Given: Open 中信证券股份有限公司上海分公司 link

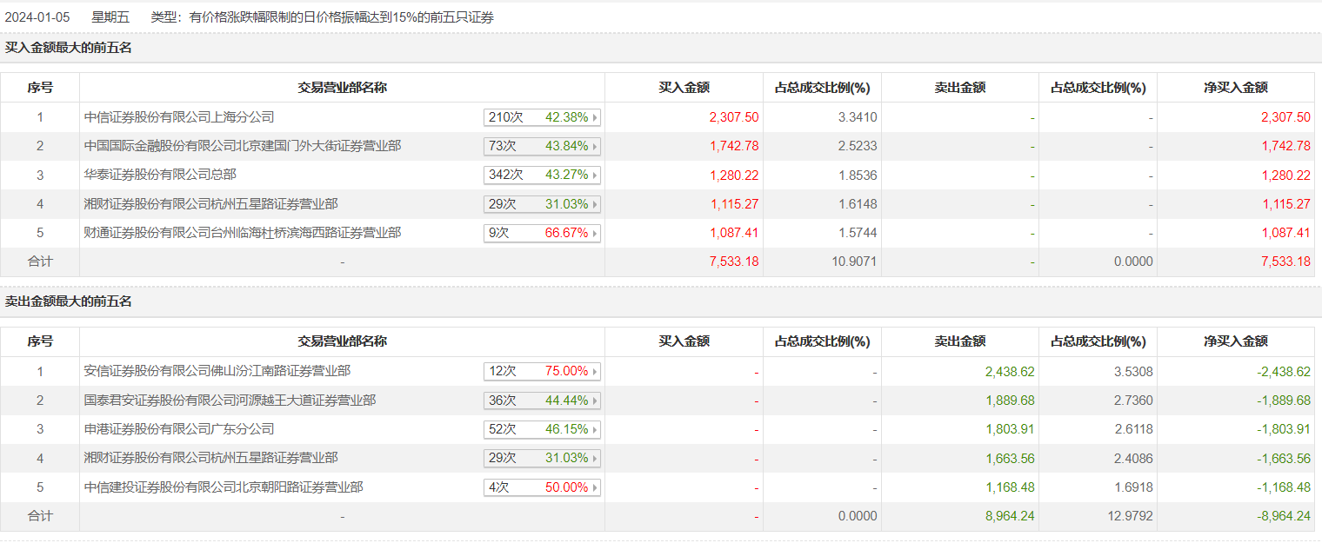Looking at the screenshot, I should [x=179, y=117].
